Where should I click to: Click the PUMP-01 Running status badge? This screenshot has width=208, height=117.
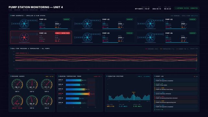point(67,19)
